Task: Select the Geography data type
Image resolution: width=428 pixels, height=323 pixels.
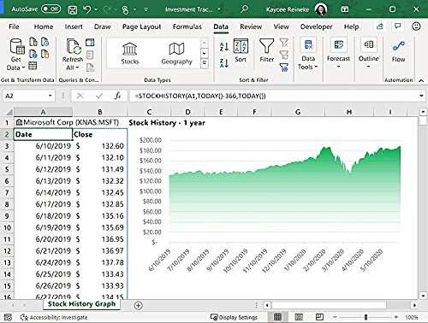Action: point(176,54)
